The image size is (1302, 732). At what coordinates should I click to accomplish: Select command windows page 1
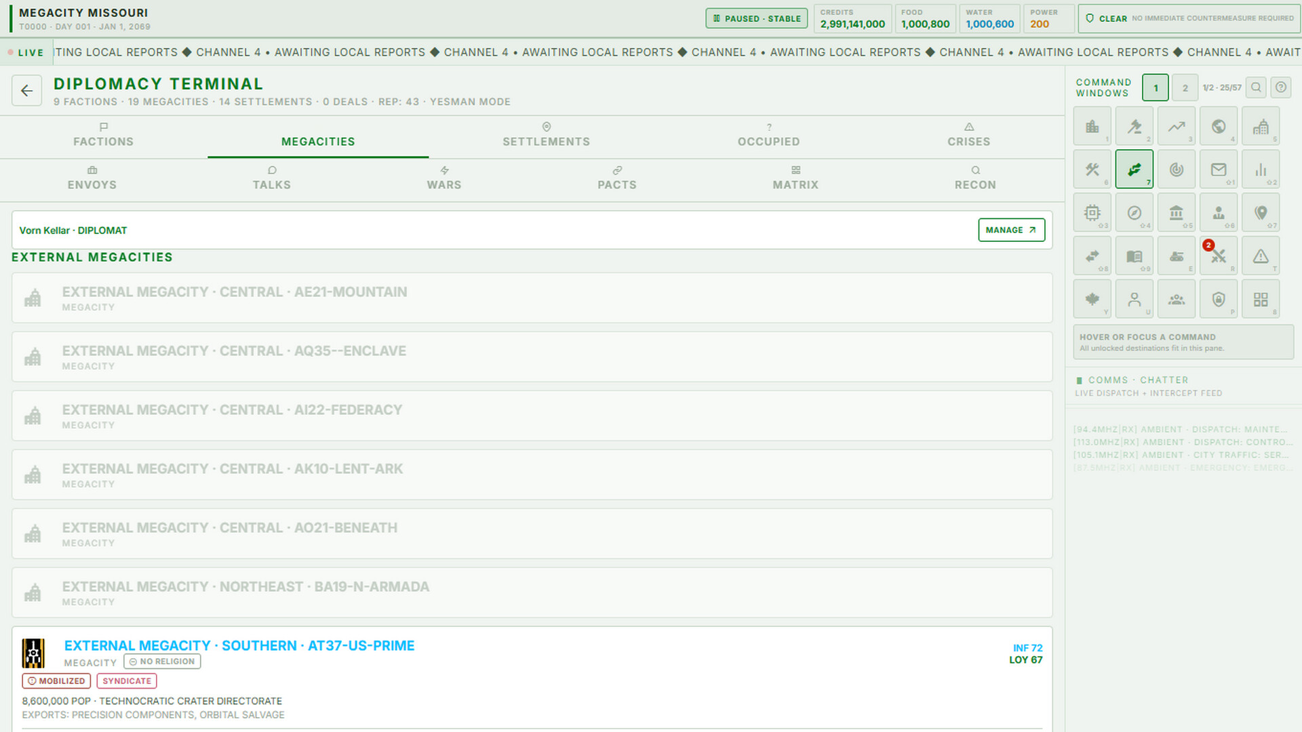pyautogui.click(x=1156, y=87)
